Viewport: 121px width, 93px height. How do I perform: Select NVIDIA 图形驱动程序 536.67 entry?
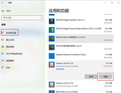pos(80,47)
